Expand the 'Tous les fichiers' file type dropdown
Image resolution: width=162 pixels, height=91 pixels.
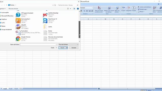[77, 44]
